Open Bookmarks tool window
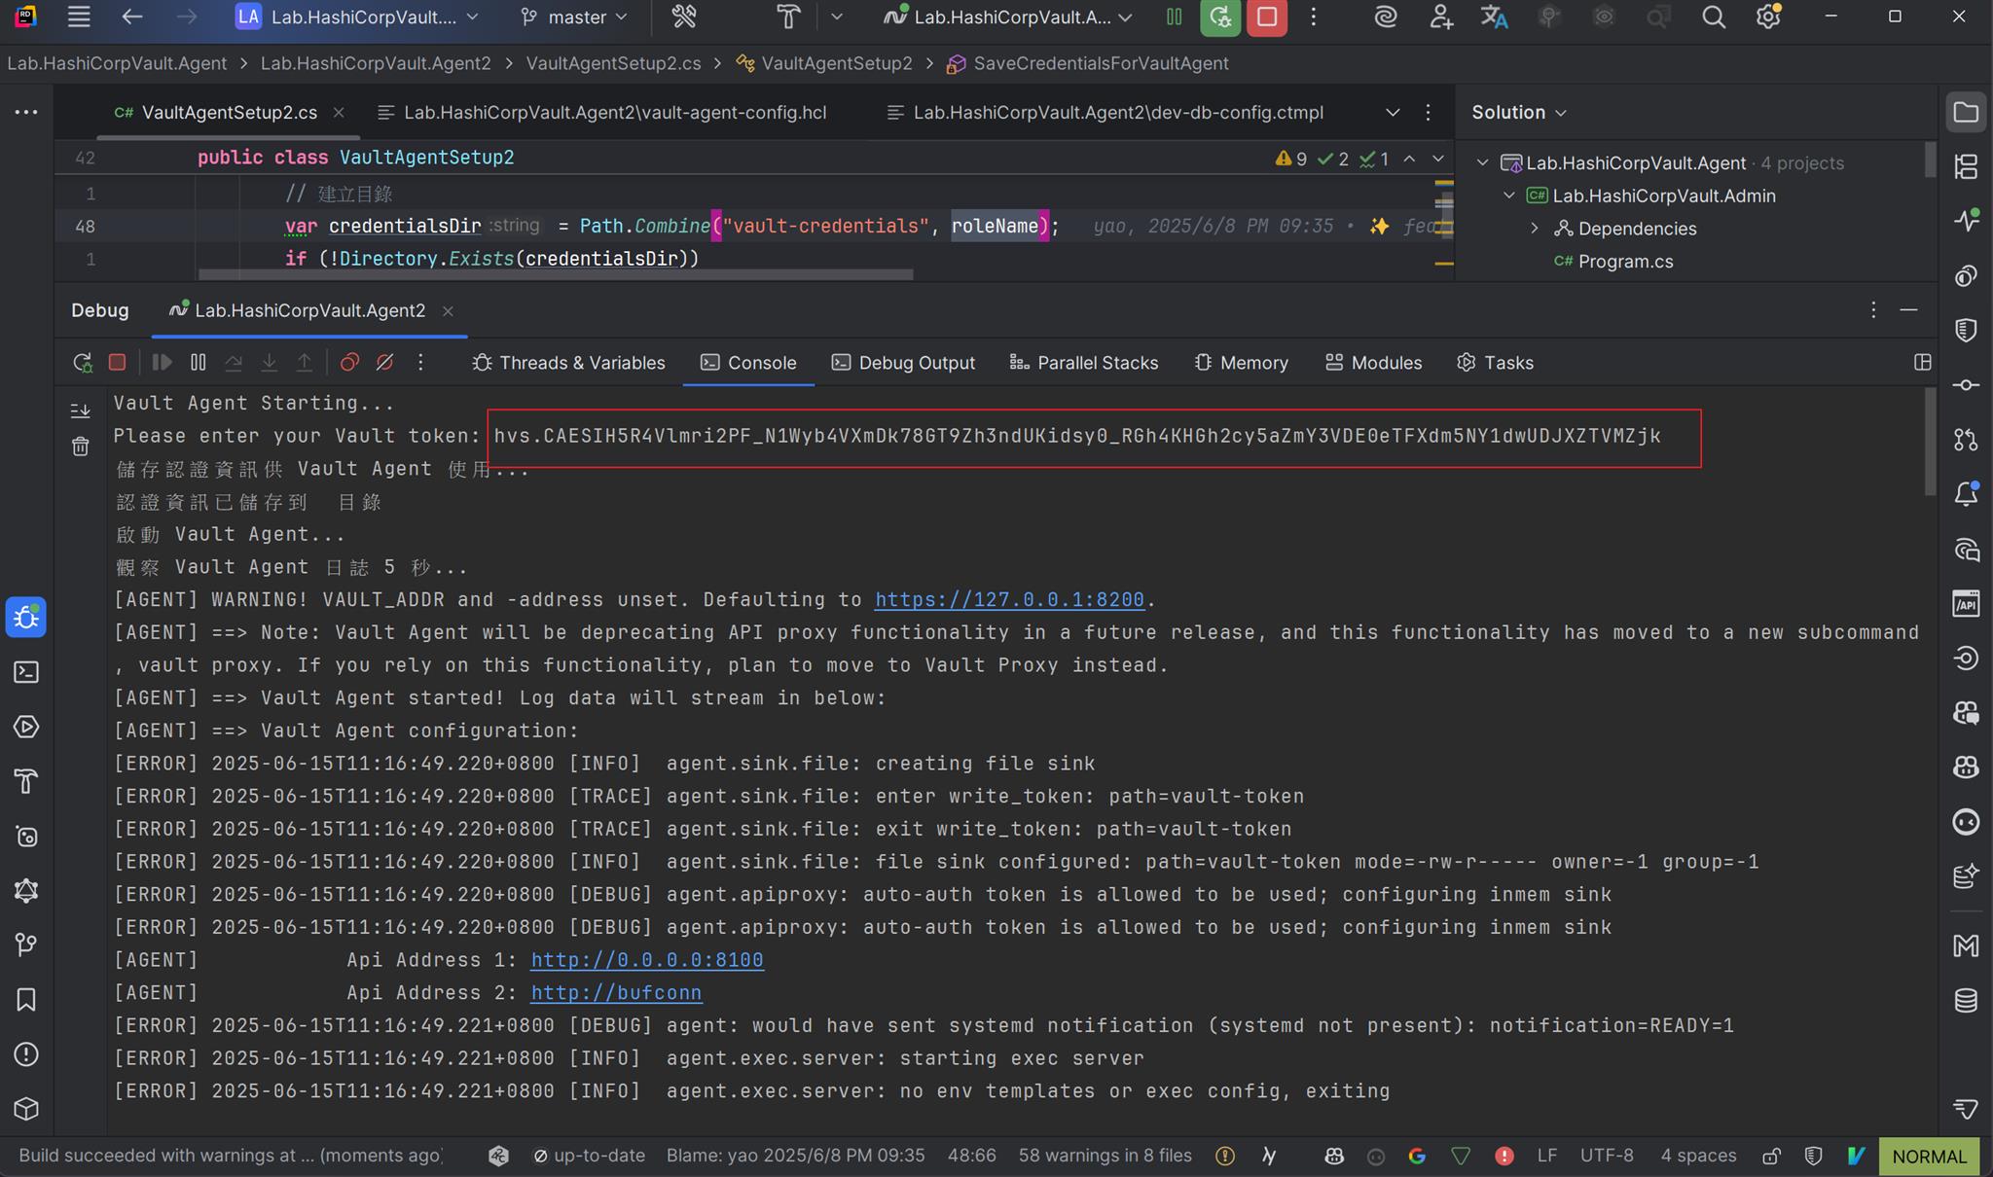Screen dimensions: 1993x1177 point(26,999)
